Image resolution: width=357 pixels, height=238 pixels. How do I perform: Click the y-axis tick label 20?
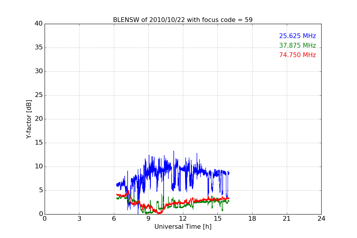point(39,119)
